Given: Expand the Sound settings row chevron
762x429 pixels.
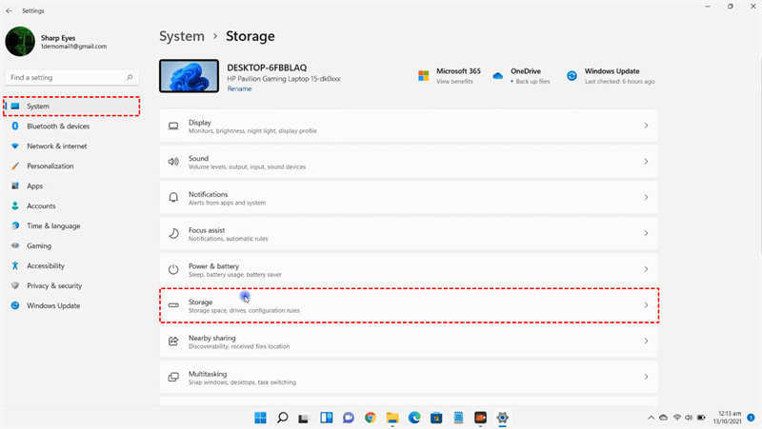Looking at the screenshot, I should point(646,162).
